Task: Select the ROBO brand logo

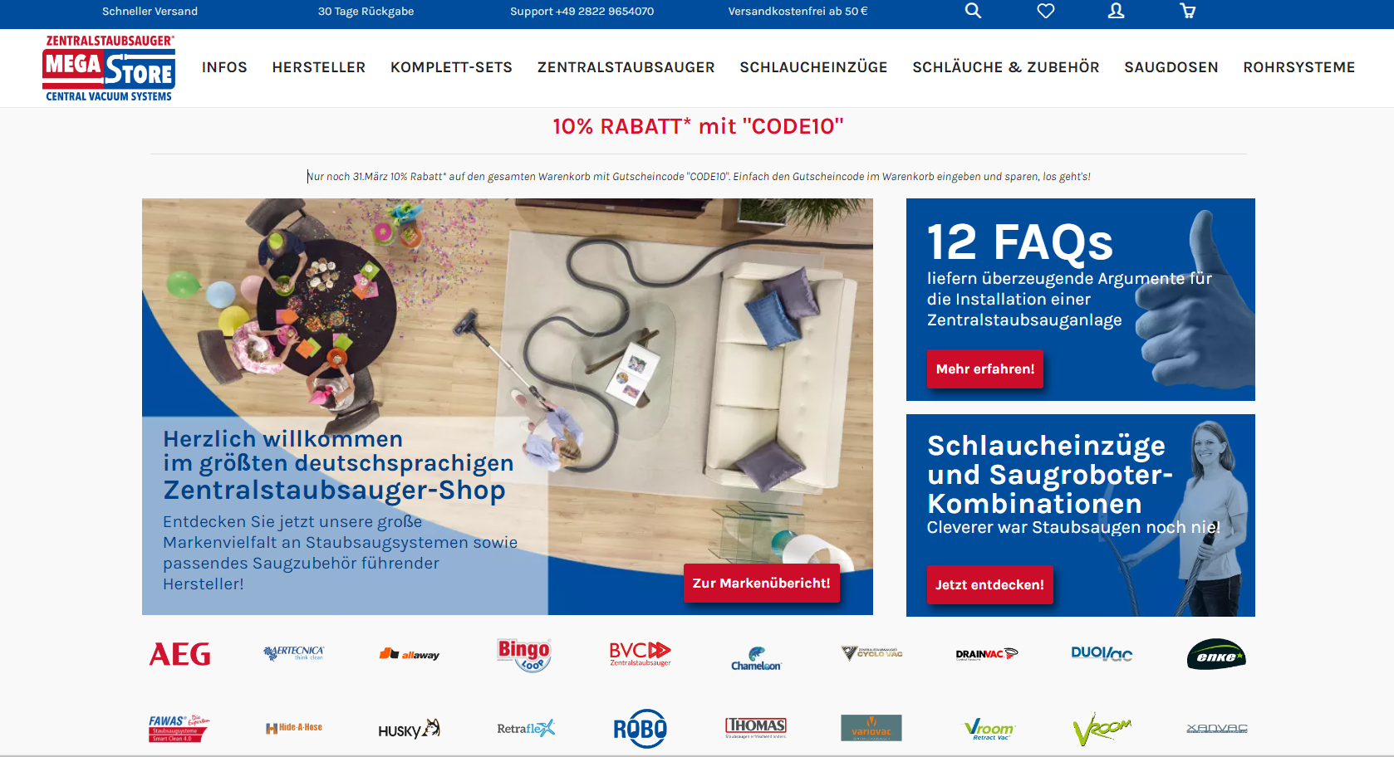Action: (640, 729)
